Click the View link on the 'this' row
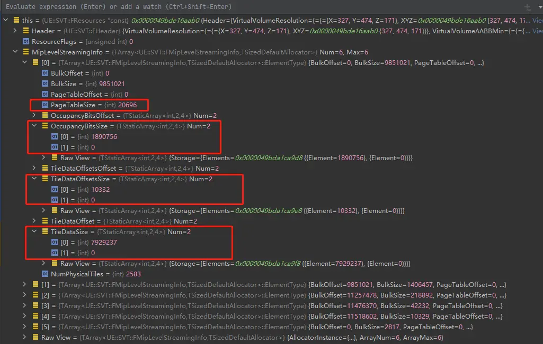Image resolution: width=543 pixels, height=344 pixels. tap(537, 20)
